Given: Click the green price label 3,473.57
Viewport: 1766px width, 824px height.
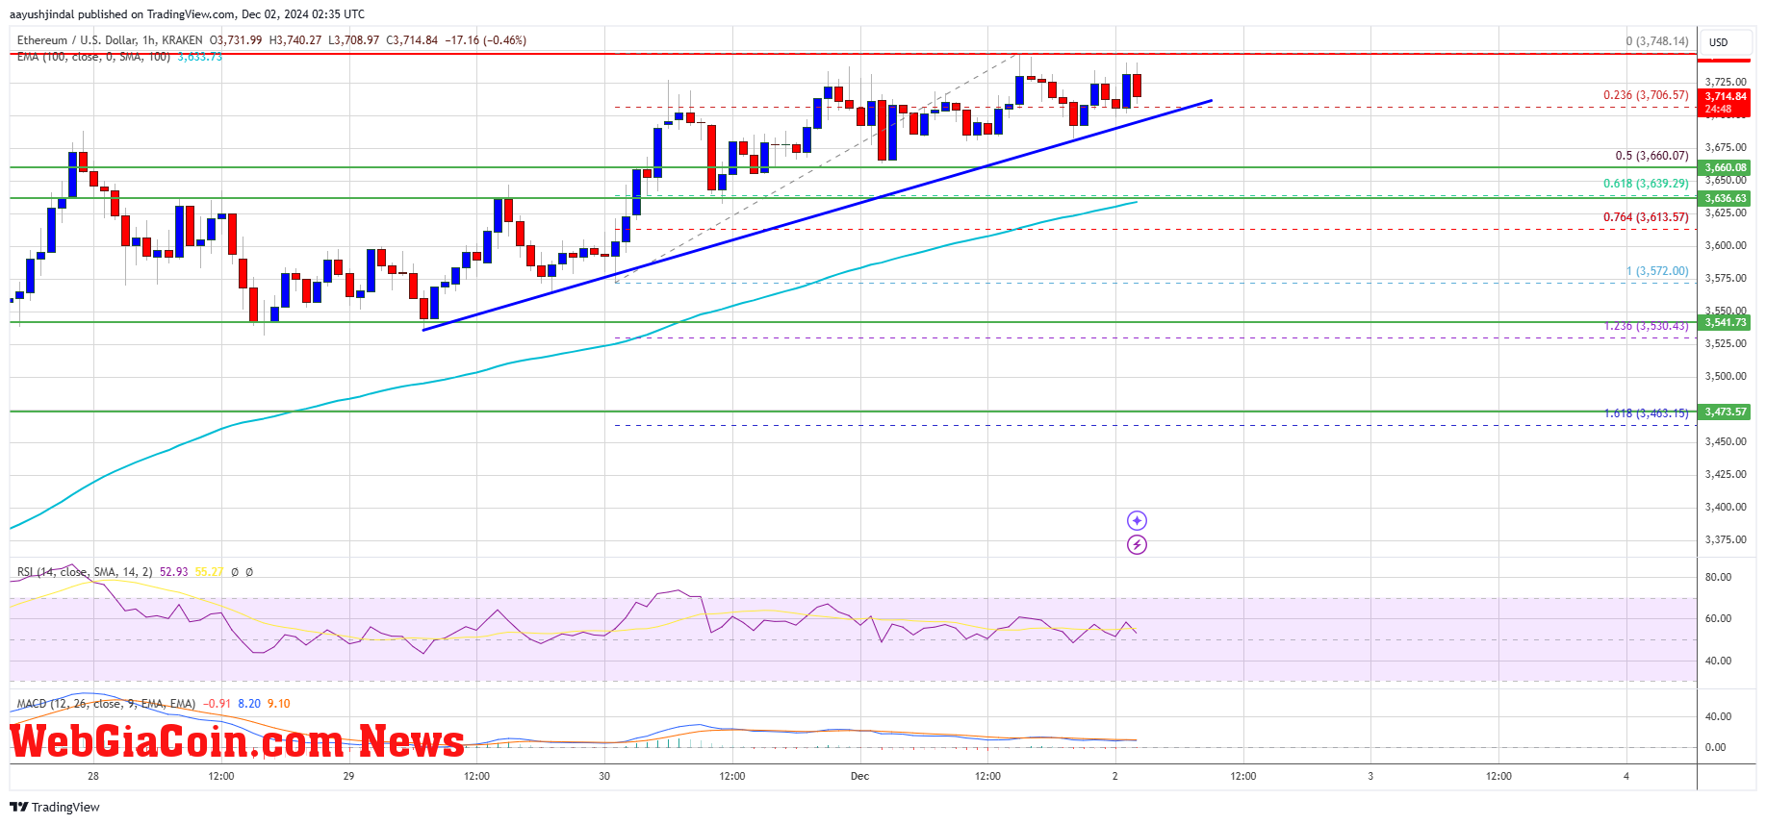Looking at the screenshot, I should click(x=1726, y=412).
